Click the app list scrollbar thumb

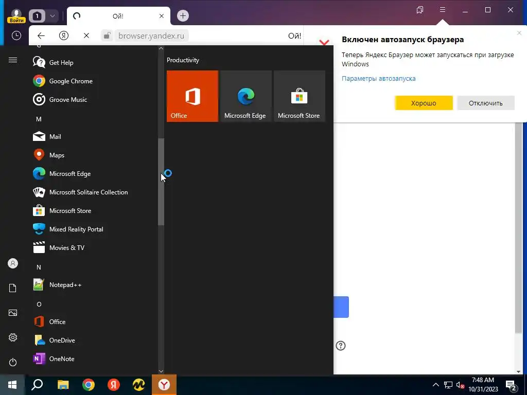coord(161,182)
